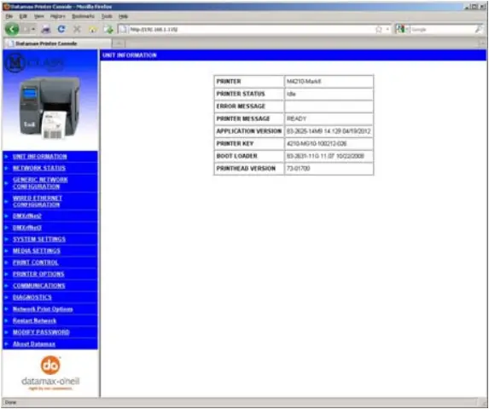Click the Done status bar text
The height and width of the screenshot is (409, 489).
point(10,402)
